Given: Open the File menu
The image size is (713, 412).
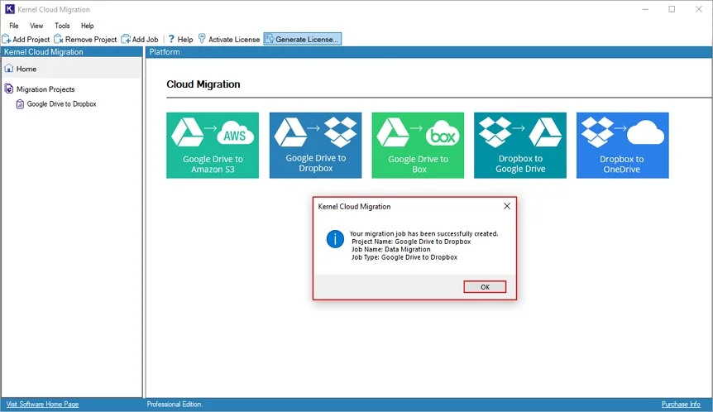Looking at the screenshot, I should (14, 26).
